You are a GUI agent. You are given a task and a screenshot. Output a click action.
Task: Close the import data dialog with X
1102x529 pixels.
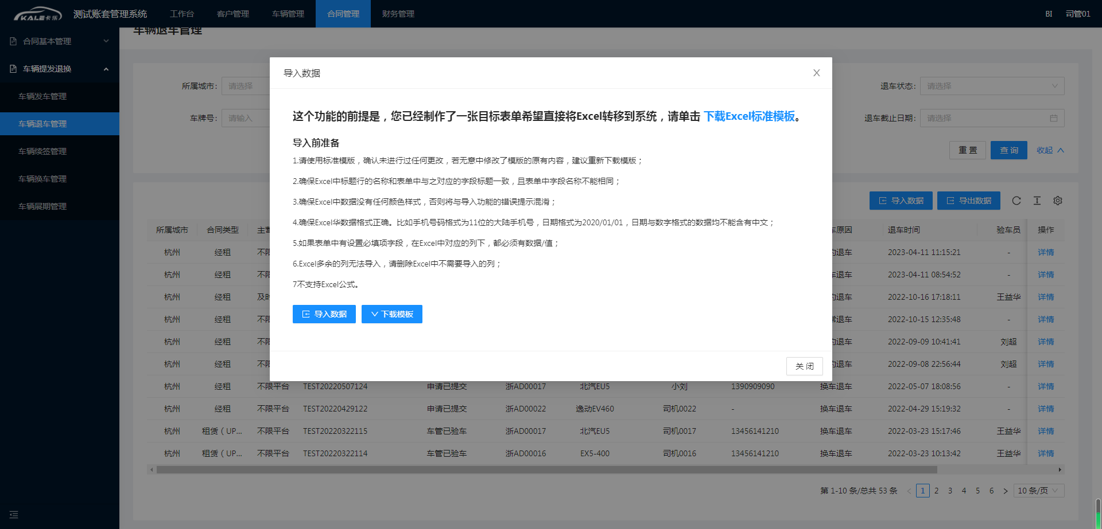click(816, 73)
